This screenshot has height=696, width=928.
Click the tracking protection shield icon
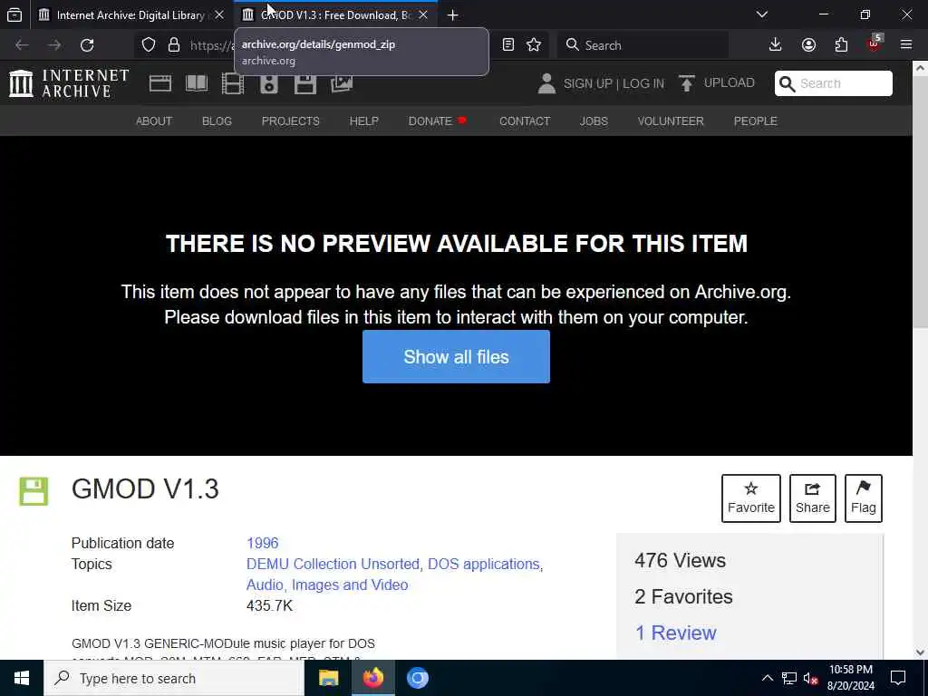click(149, 45)
